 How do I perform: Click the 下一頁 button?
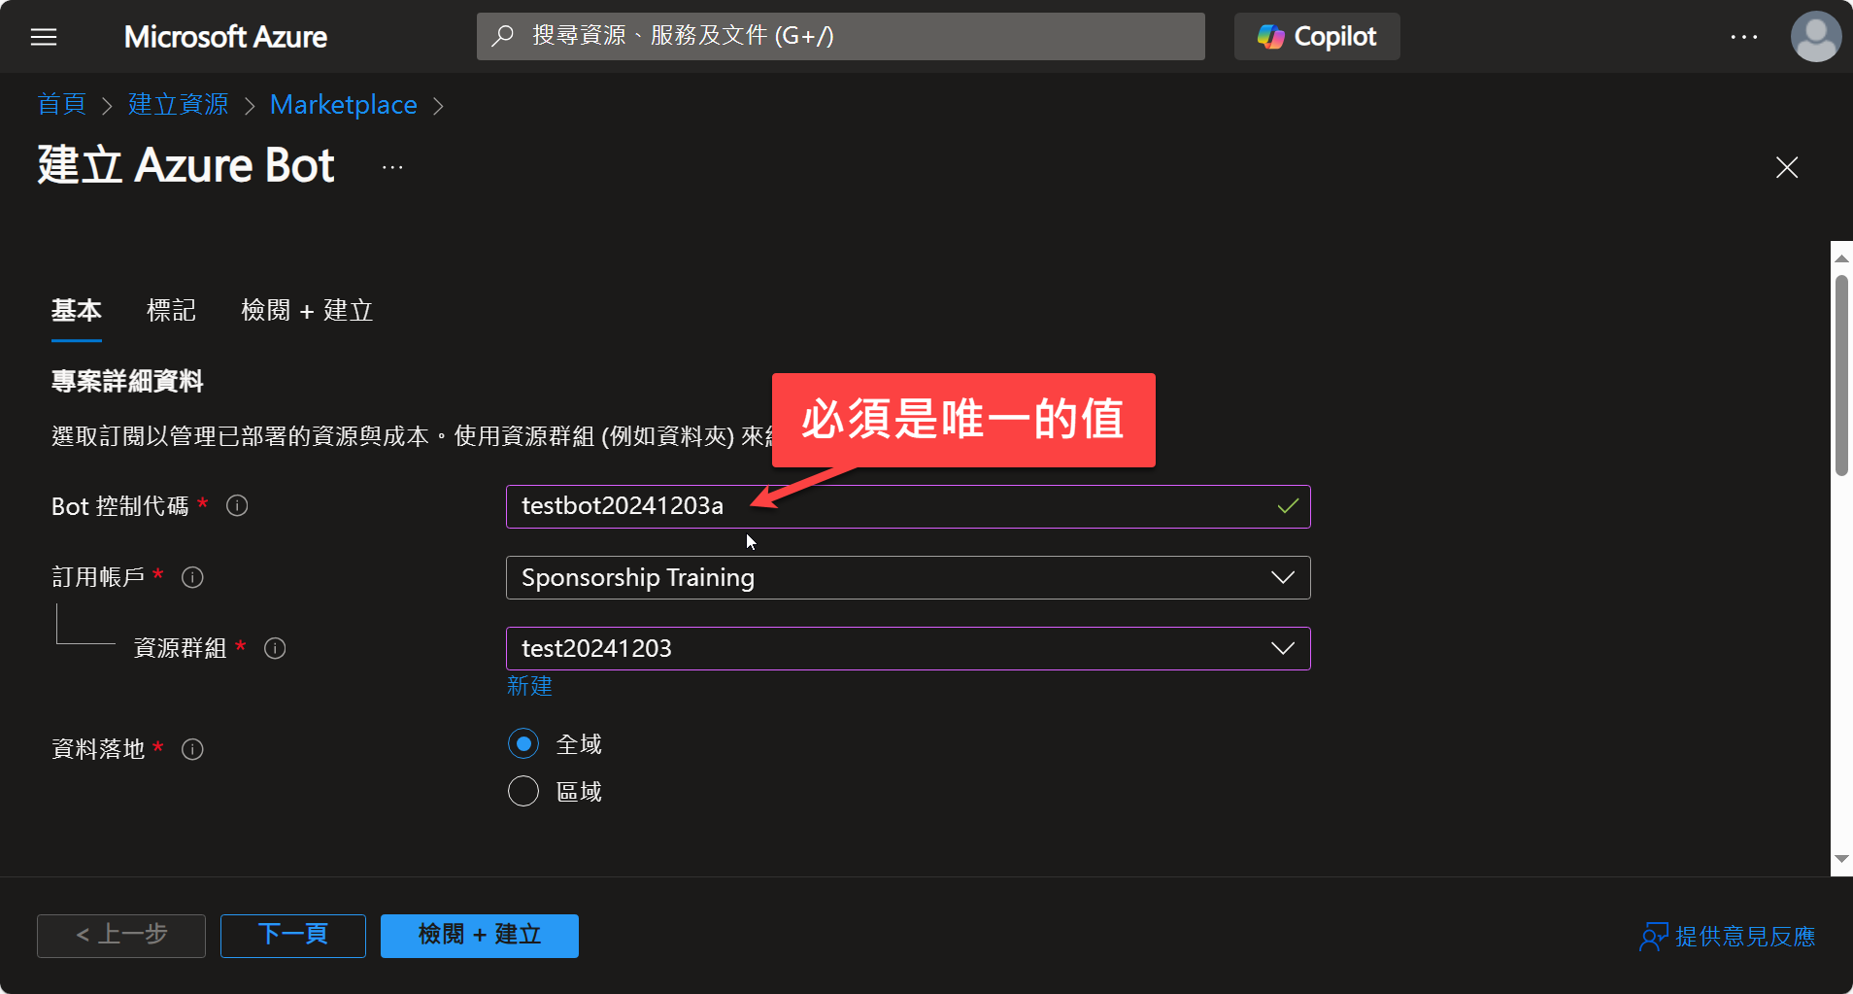(x=293, y=936)
